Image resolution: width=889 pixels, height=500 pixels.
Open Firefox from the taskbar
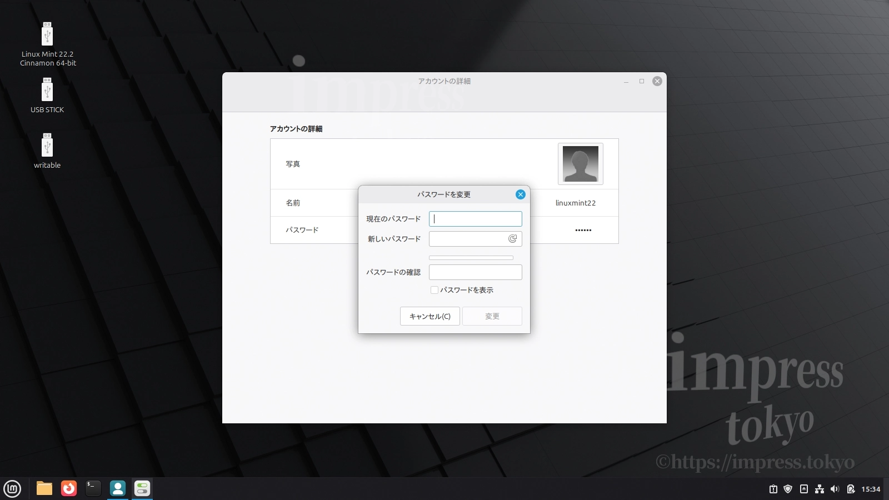point(68,489)
